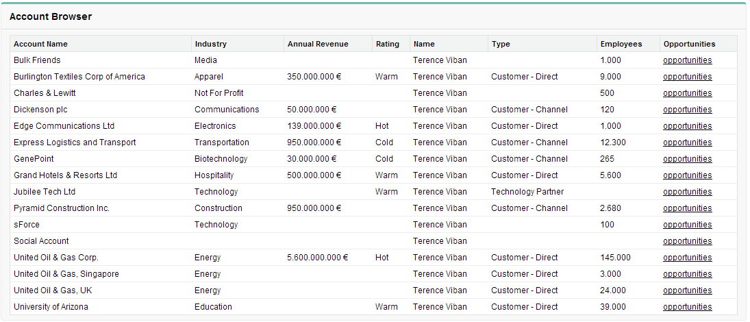Open opportunities link for Express Logistics row
The width and height of the screenshot is (750, 322).
688,142
